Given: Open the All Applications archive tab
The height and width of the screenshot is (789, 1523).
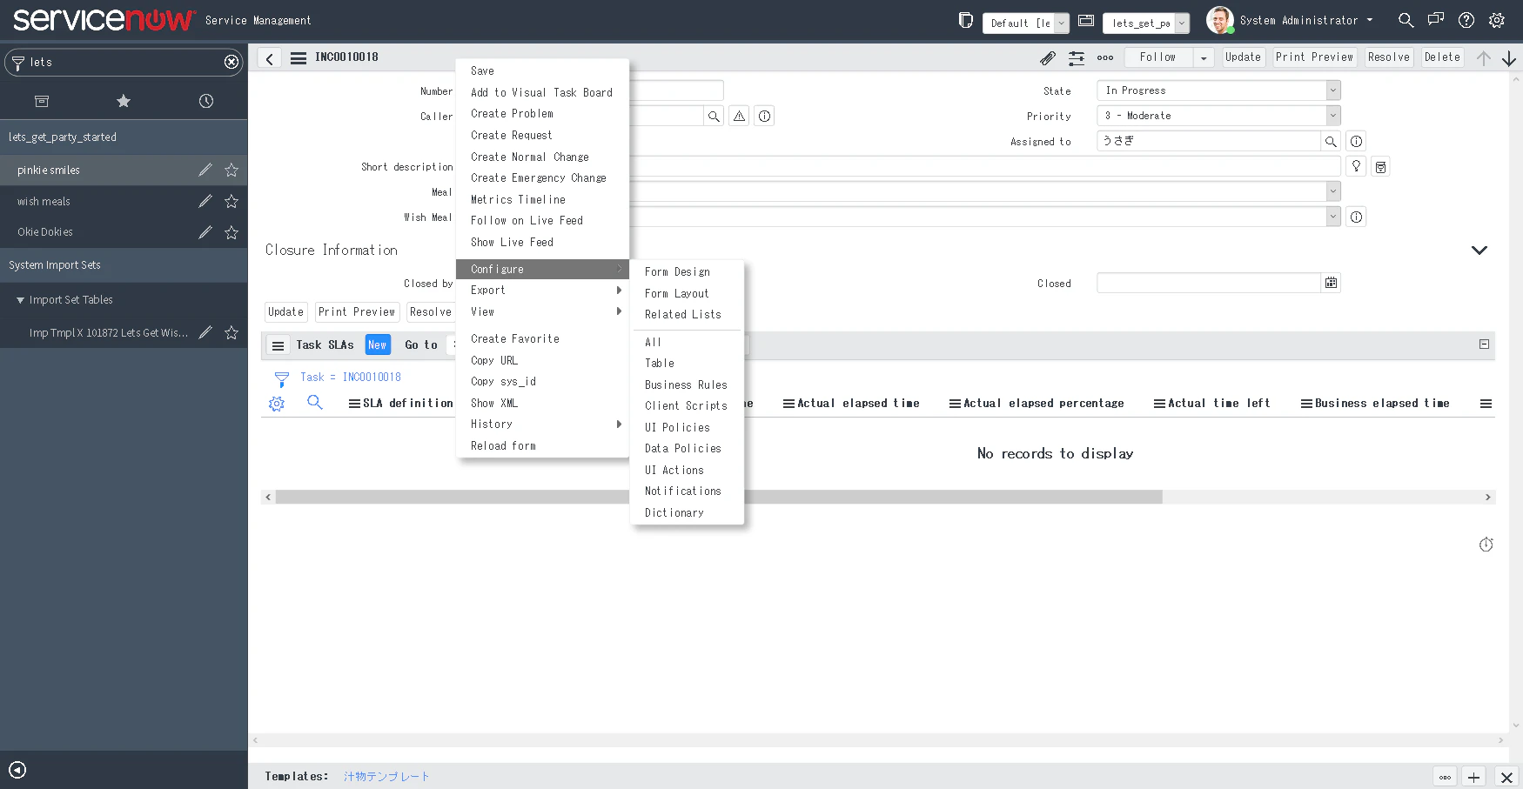Looking at the screenshot, I should click(41, 101).
